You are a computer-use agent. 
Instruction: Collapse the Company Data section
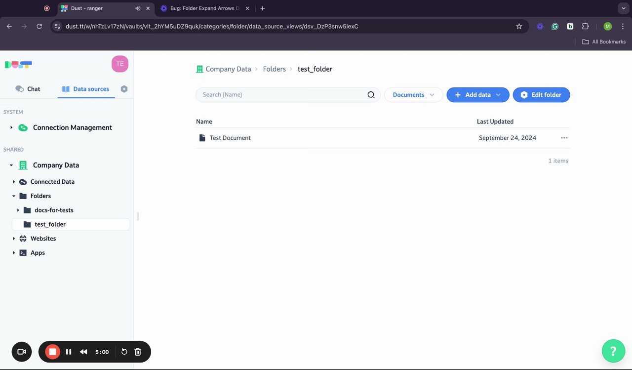[11, 165]
